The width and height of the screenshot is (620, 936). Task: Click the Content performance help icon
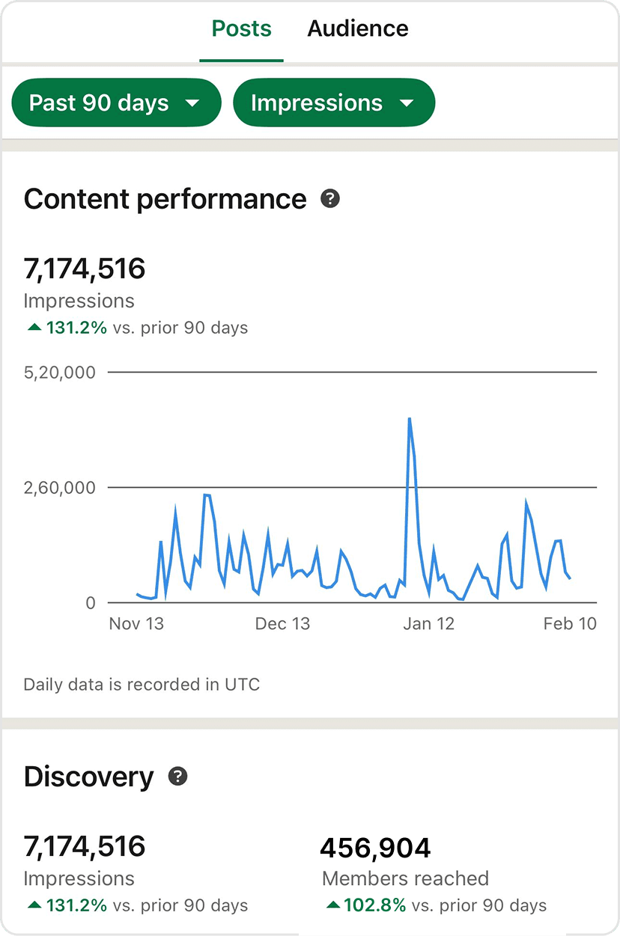coord(330,199)
